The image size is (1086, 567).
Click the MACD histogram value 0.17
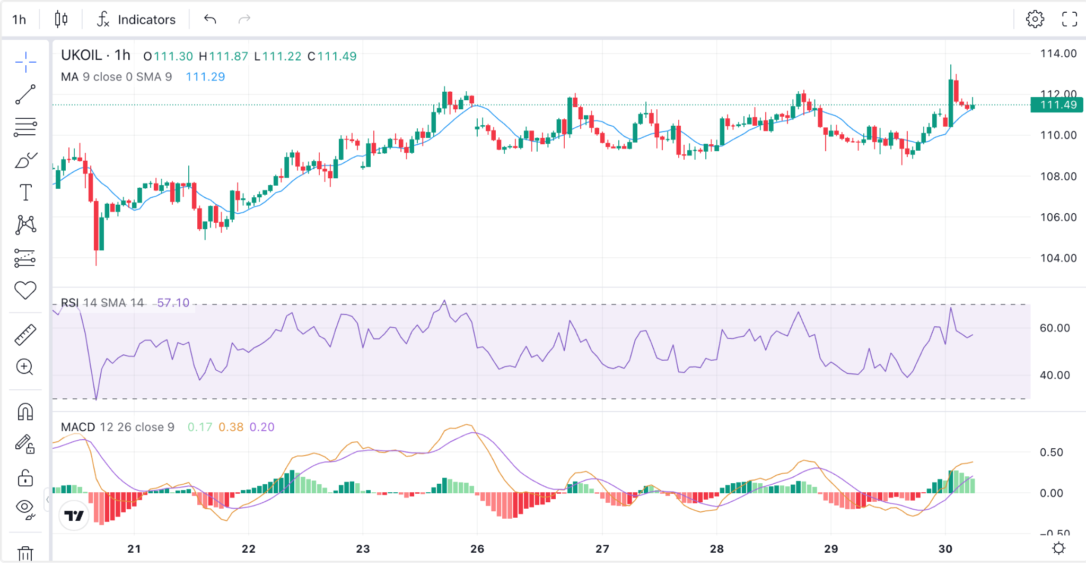click(x=200, y=427)
